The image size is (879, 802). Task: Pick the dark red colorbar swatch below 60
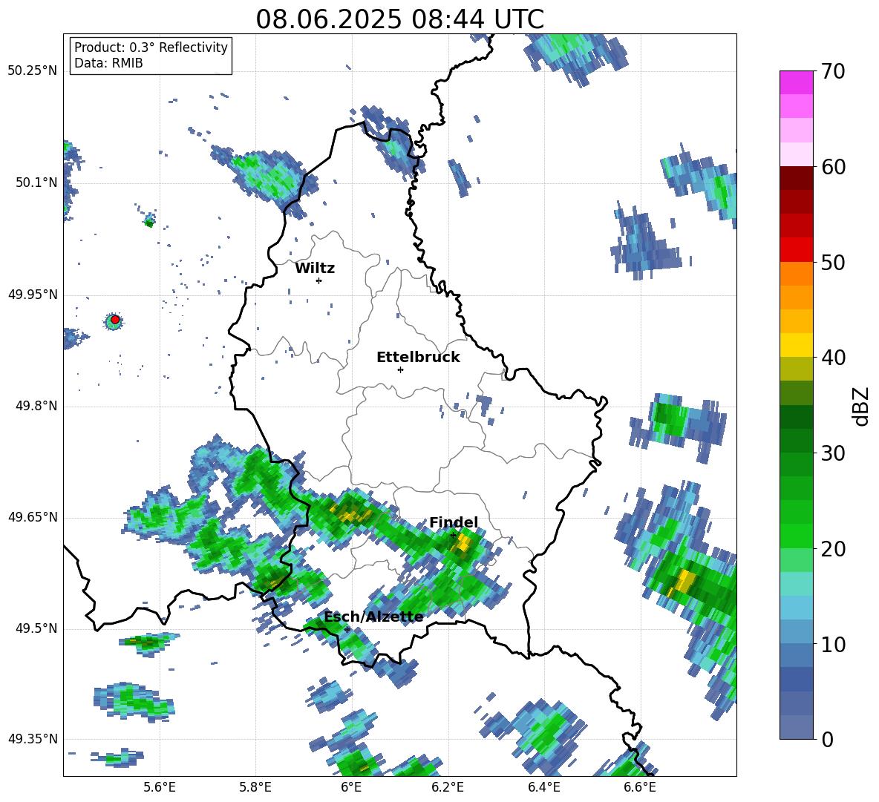(x=796, y=178)
